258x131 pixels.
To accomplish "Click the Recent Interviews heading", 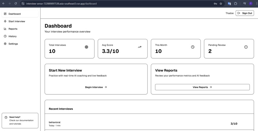I will (61, 109).
